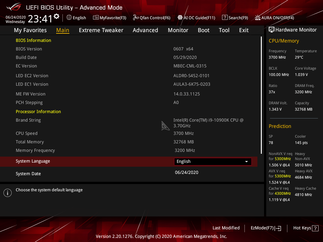Toggle AURA lighting icon
Viewport: 323px width, 242px height.
pos(258,18)
